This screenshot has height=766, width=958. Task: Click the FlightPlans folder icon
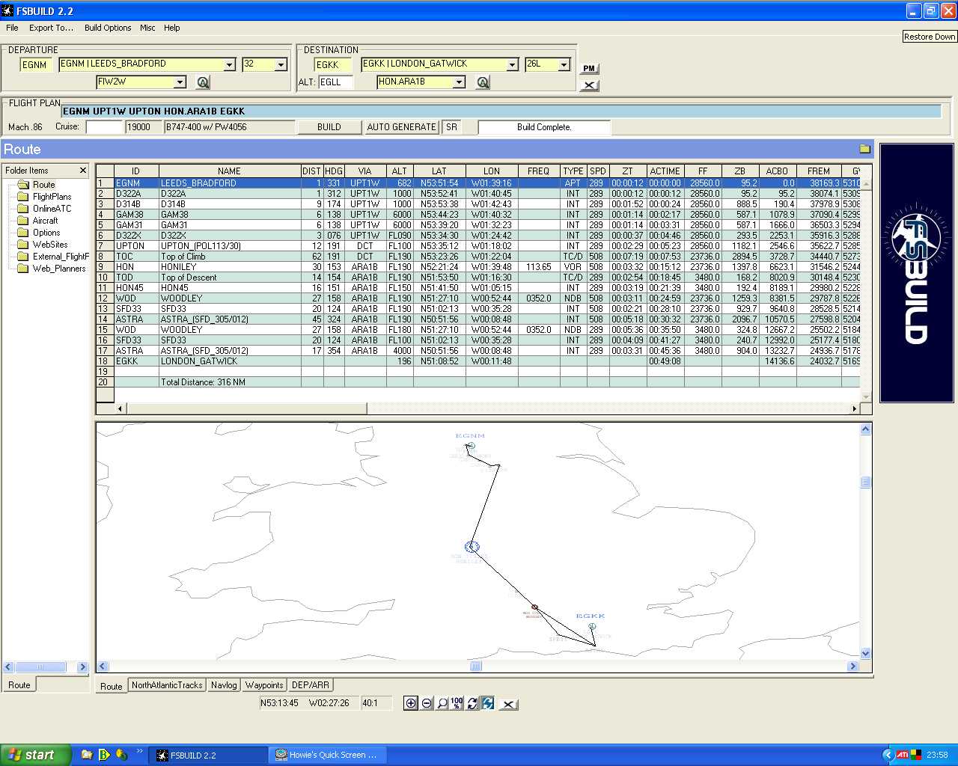22,197
